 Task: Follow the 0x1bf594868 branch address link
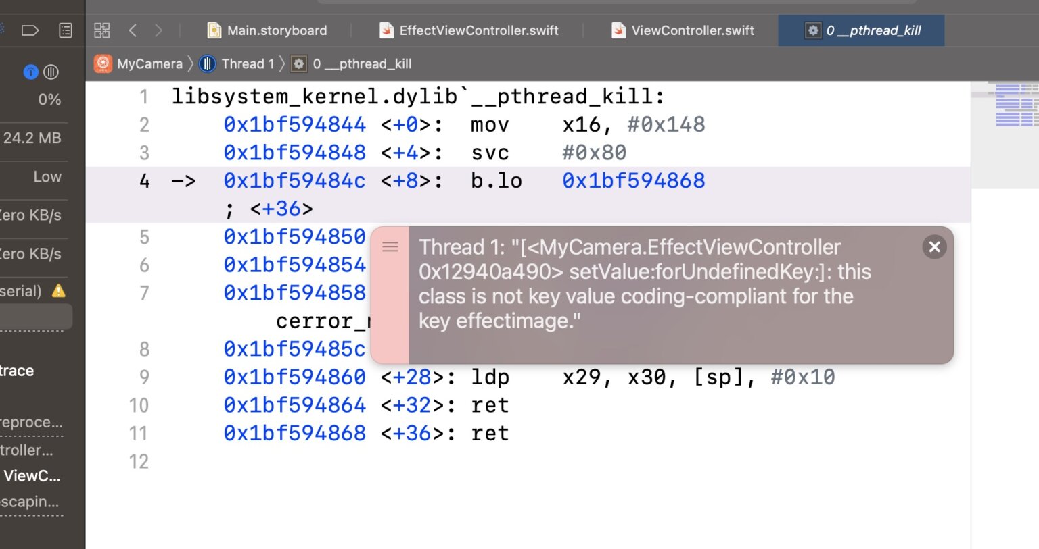633,180
